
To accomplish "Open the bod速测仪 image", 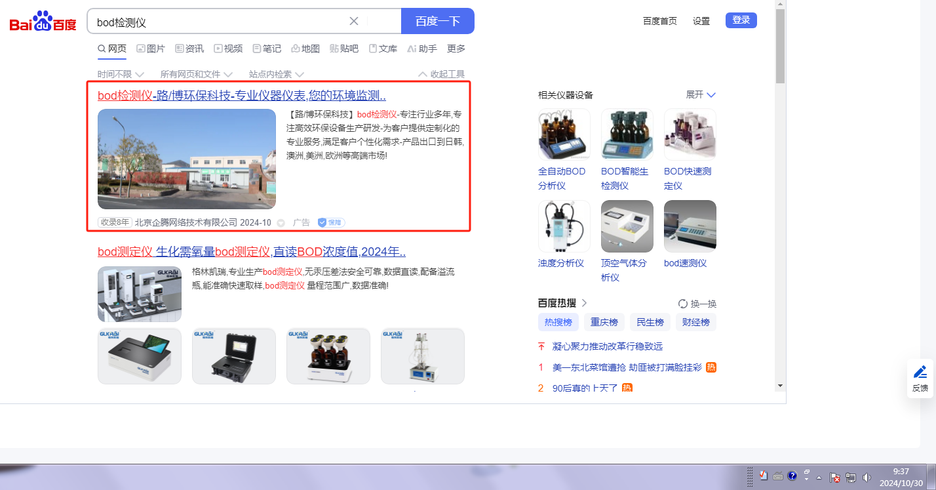I will click(x=690, y=226).
